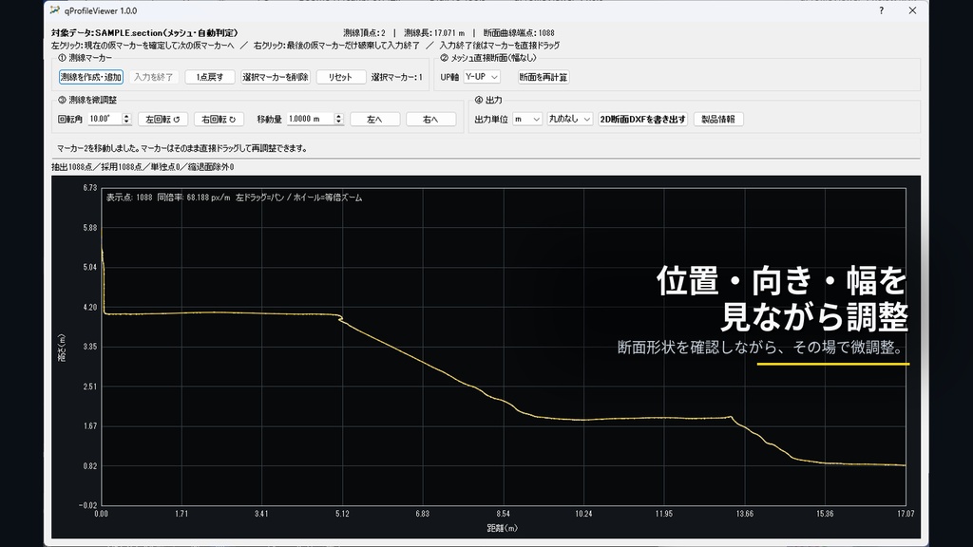Viewport: 973px width, 547px height.
Task: Click the リセット button
Action: pos(341,77)
